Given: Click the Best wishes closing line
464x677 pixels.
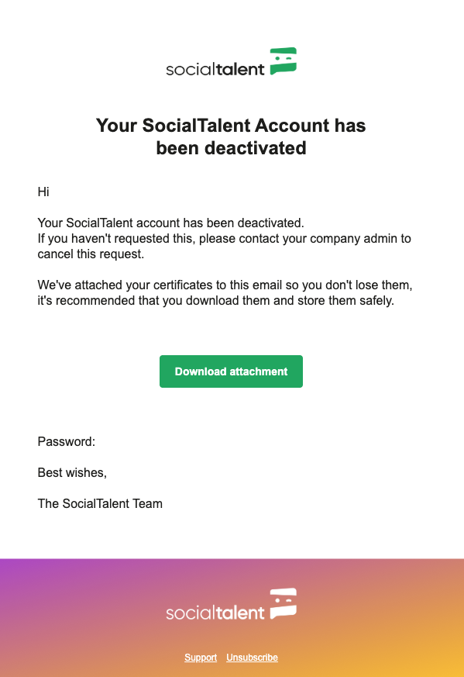Looking at the screenshot, I should coord(72,473).
